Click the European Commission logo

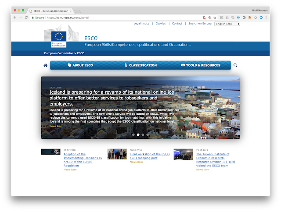61,36
